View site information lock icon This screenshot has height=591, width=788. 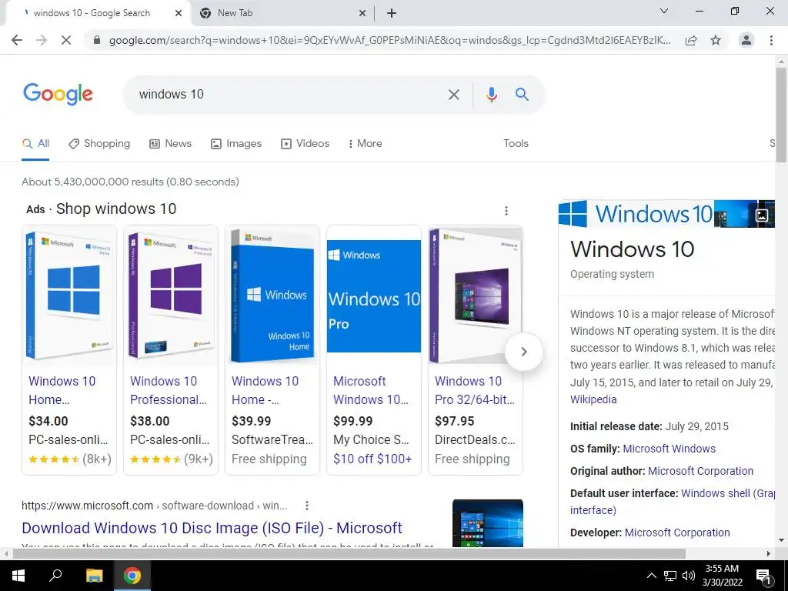click(97, 40)
